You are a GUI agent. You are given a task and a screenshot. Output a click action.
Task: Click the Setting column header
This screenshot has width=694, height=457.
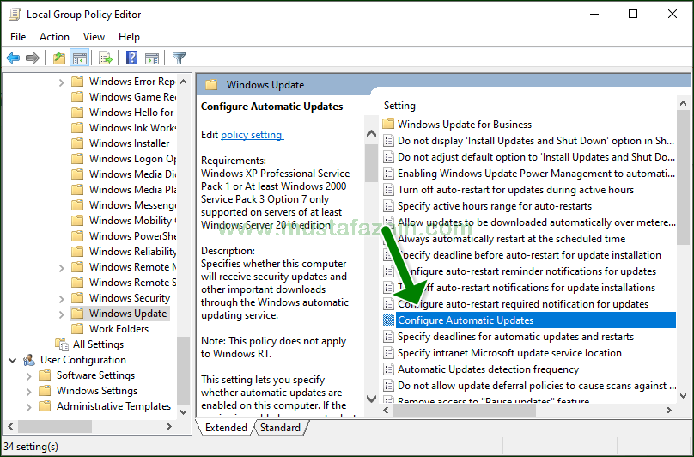click(x=399, y=106)
